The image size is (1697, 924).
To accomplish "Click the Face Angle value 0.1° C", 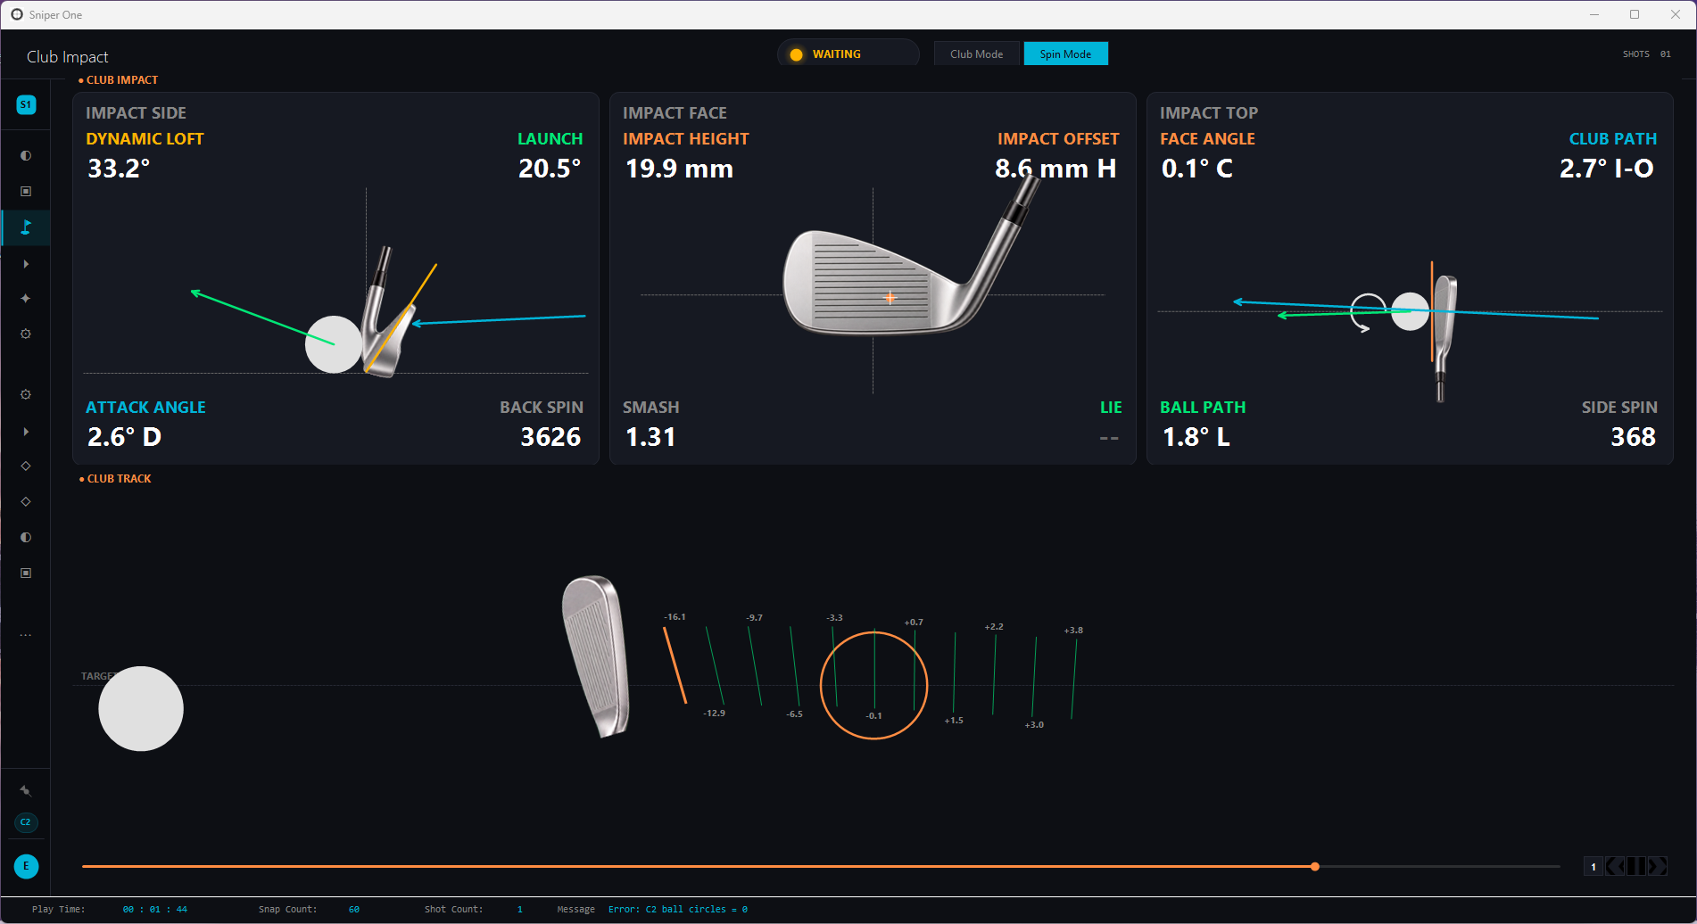I will [1197, 169].
